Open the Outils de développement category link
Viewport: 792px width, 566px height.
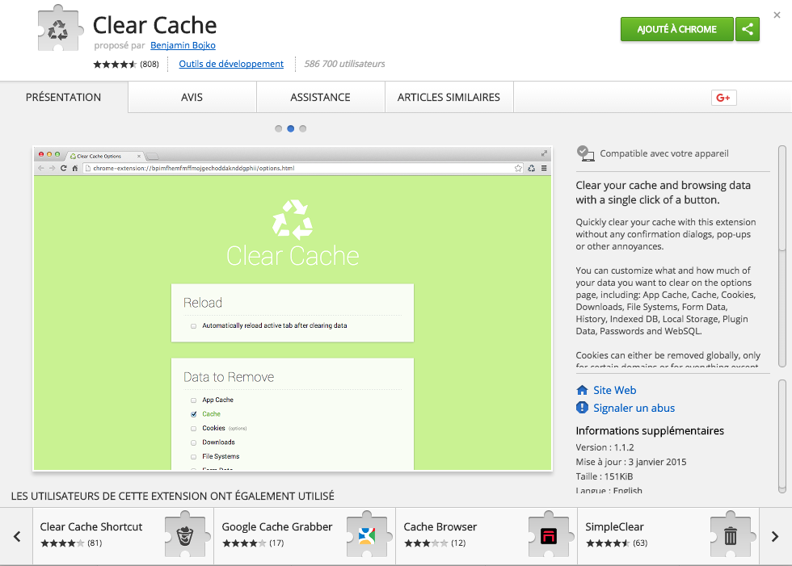pos(231,64)
